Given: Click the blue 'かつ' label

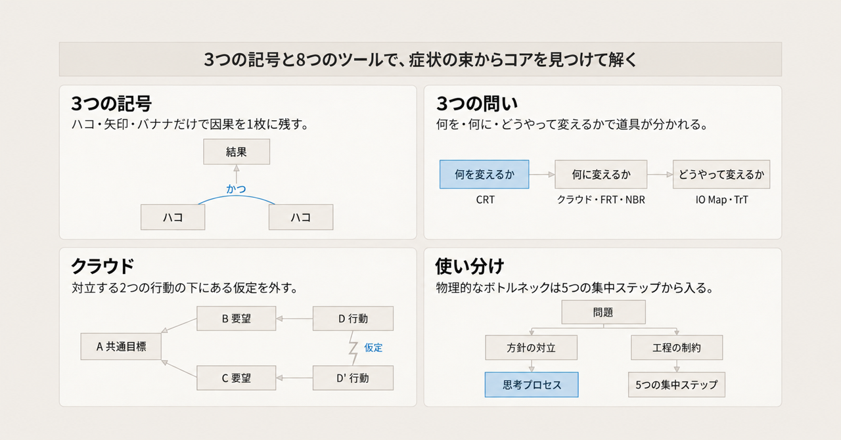Looking at the screenshot, I should click(x=237, y=189).
